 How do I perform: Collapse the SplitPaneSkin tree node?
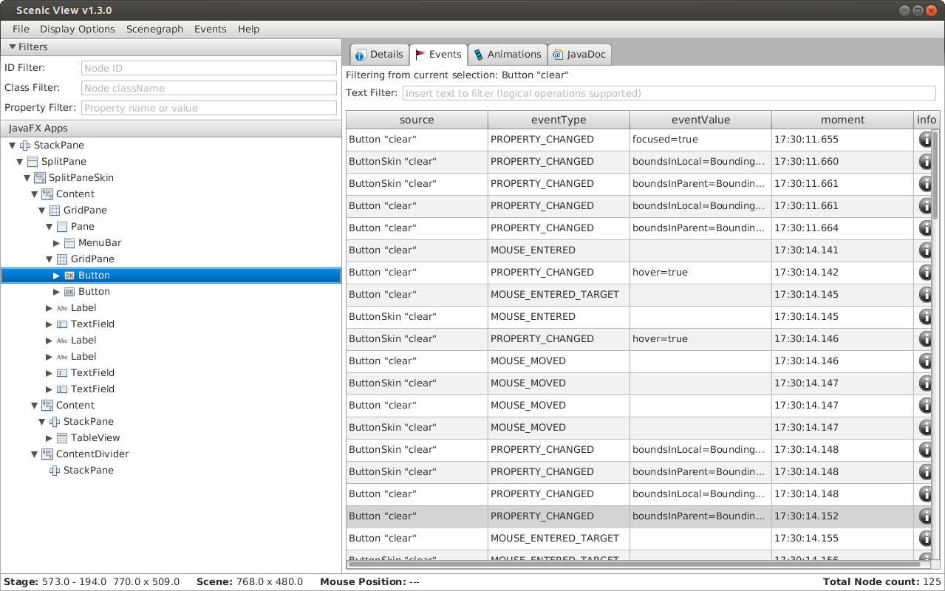pos(27,178)
